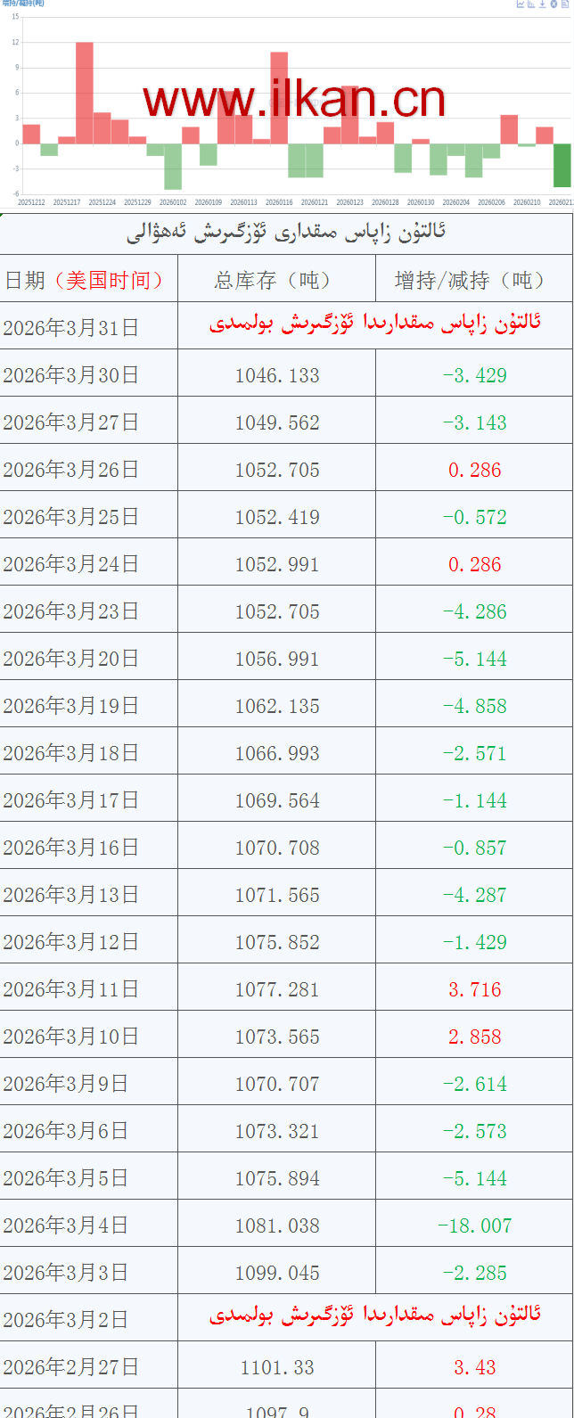Switch chart to line view icon
Image resolution: width=574 pixels, height=1418 pixels.
521,4
